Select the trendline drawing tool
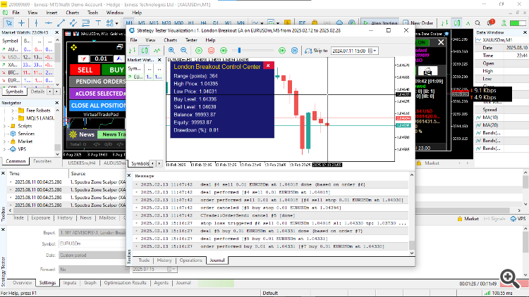Viewport: 529px width, 297px height. pos(61,23)
